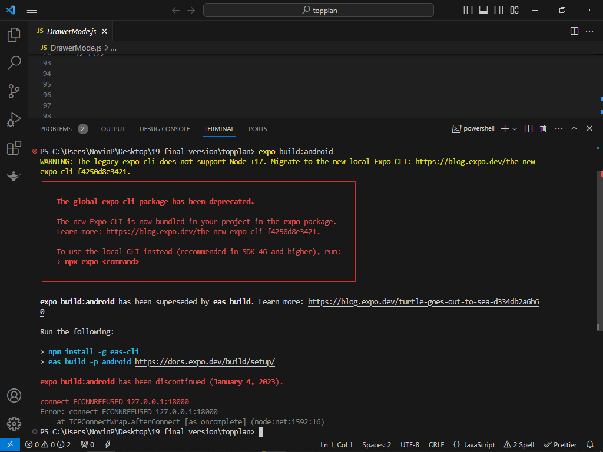The width and height of the screenshot is (603, 452).
Task: Click line number 93 in the editor gutter
Action: coord(47,62)
